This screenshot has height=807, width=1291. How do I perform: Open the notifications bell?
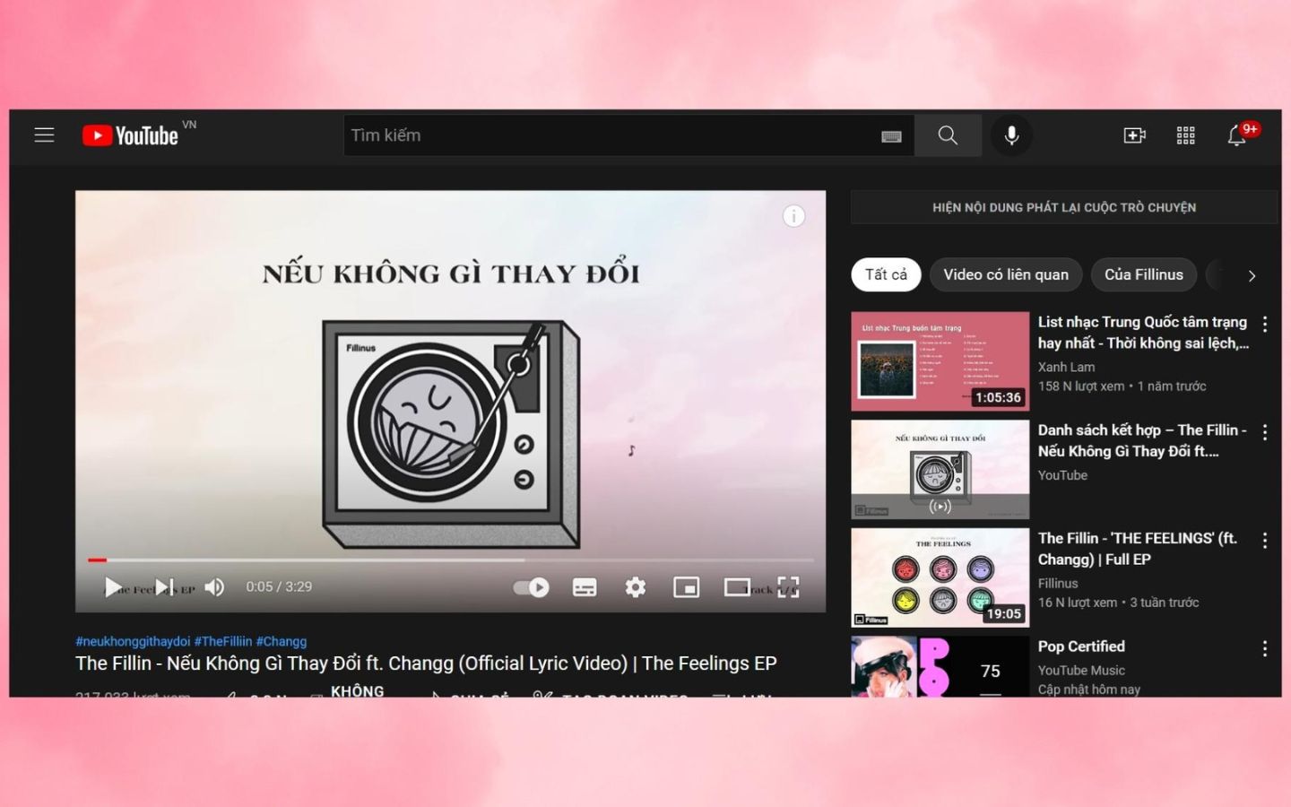(x=1237, y=135)
